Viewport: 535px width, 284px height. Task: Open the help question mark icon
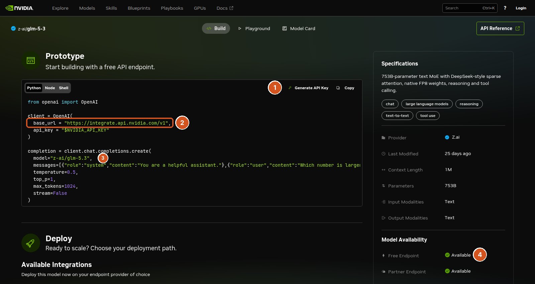tap(505, 8)
